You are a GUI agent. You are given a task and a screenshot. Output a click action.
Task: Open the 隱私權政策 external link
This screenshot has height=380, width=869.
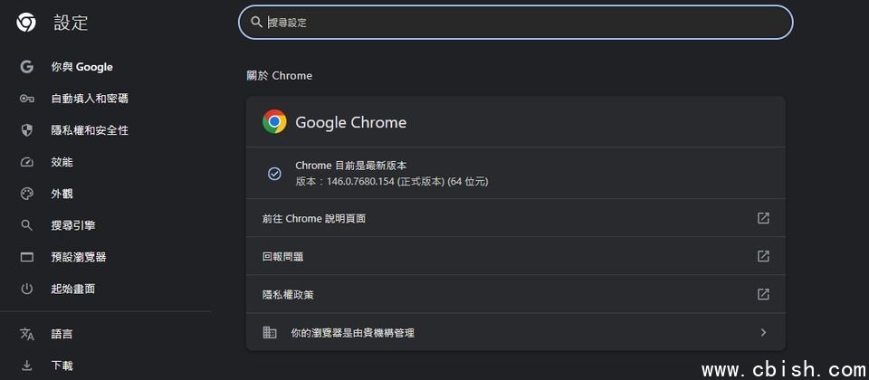point(763,294)
